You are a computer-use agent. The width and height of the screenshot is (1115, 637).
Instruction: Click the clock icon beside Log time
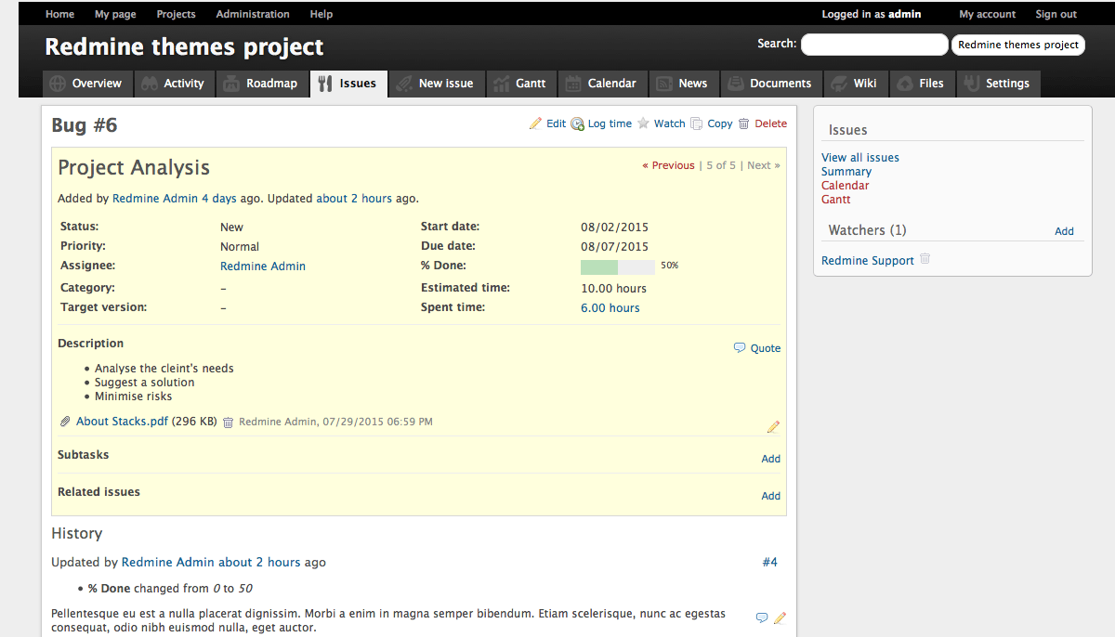point(577,123)
